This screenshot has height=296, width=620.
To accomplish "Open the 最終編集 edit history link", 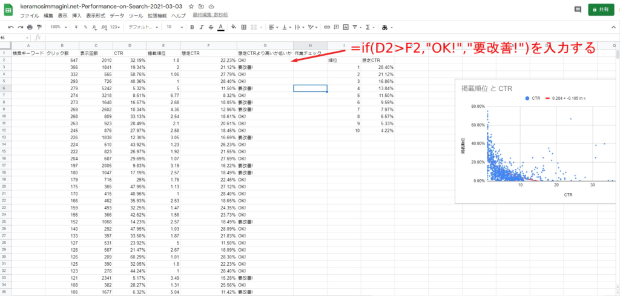I will (210, 14).
